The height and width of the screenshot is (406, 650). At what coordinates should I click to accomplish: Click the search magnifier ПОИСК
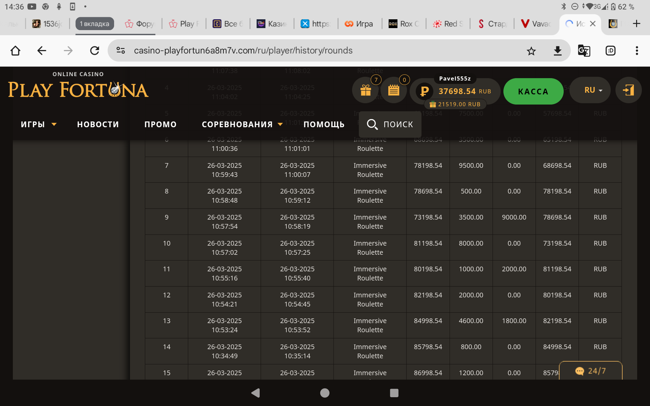pyautogui.click(x=390, y=125)
